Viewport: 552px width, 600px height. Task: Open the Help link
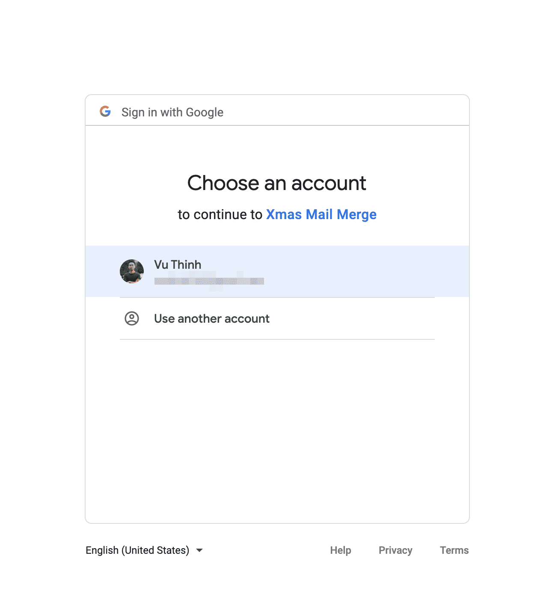coord(340,550)
